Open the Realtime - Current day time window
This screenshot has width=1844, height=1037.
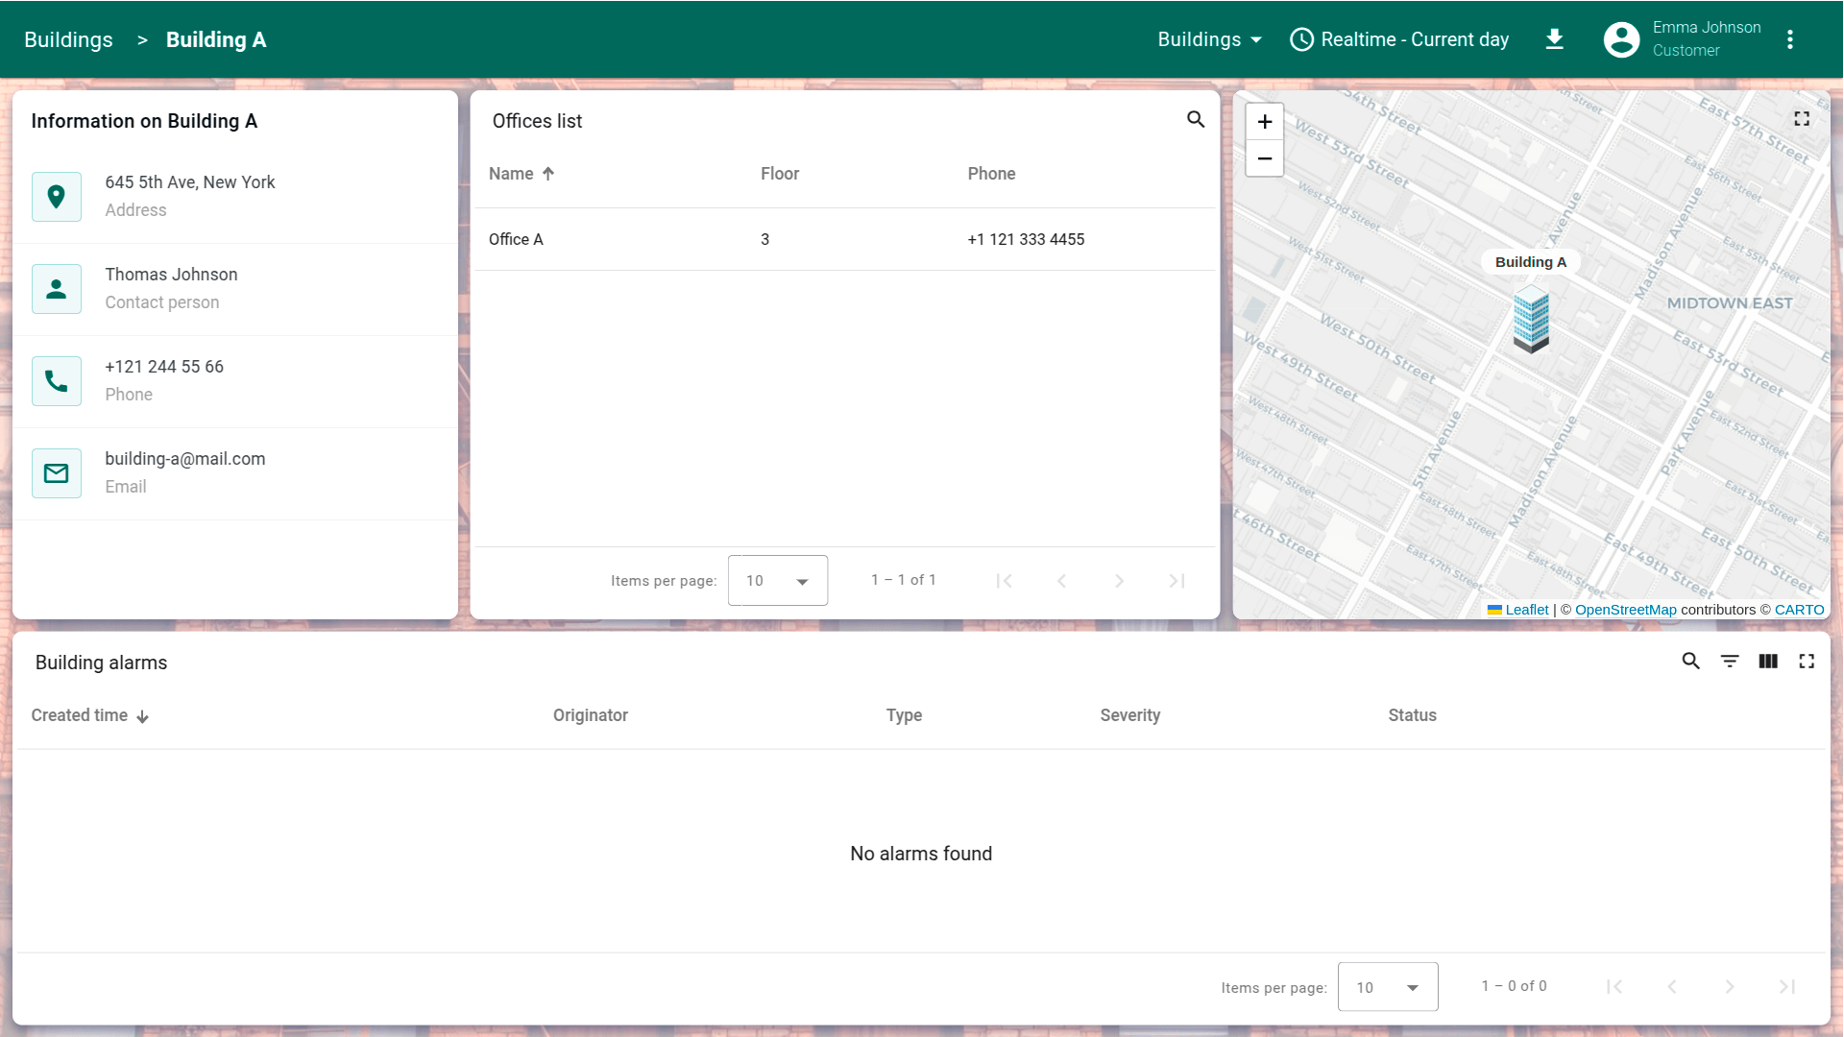1399,39
